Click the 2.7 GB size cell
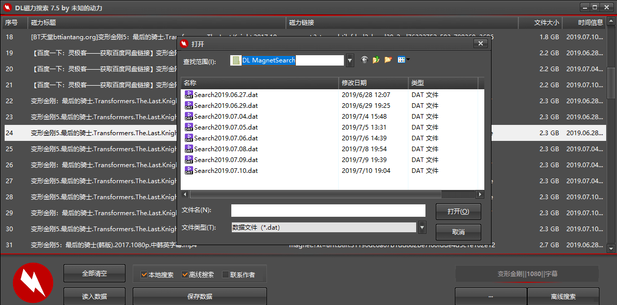The image size is (617, 305). [549, 245]
